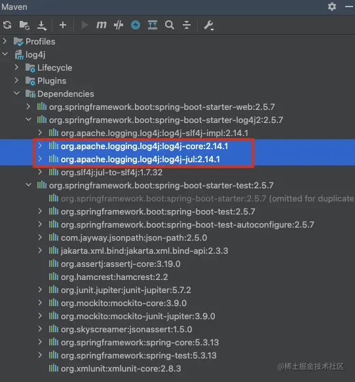Click Generate Sources and Update Folders icon
Image resolution: width=355 pixels, height=382 pixels.
[x=24, y=25]
